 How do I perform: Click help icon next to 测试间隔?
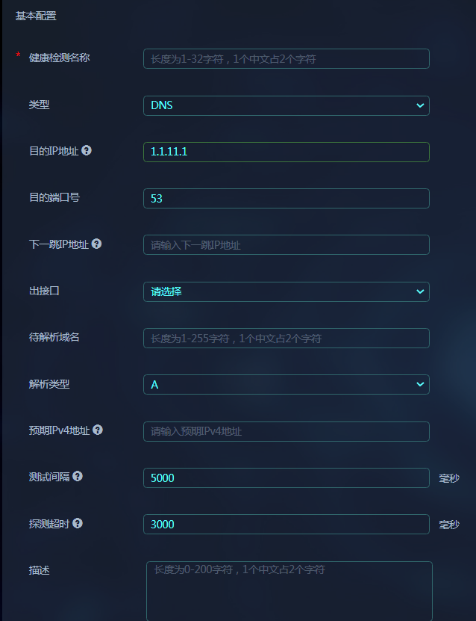[78, 476]
